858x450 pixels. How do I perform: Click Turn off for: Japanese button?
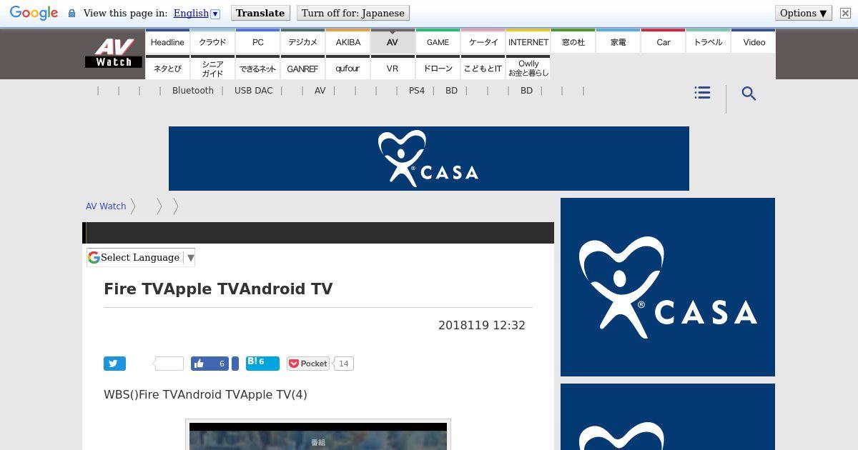pyautogui.click(x=352, y=13)
